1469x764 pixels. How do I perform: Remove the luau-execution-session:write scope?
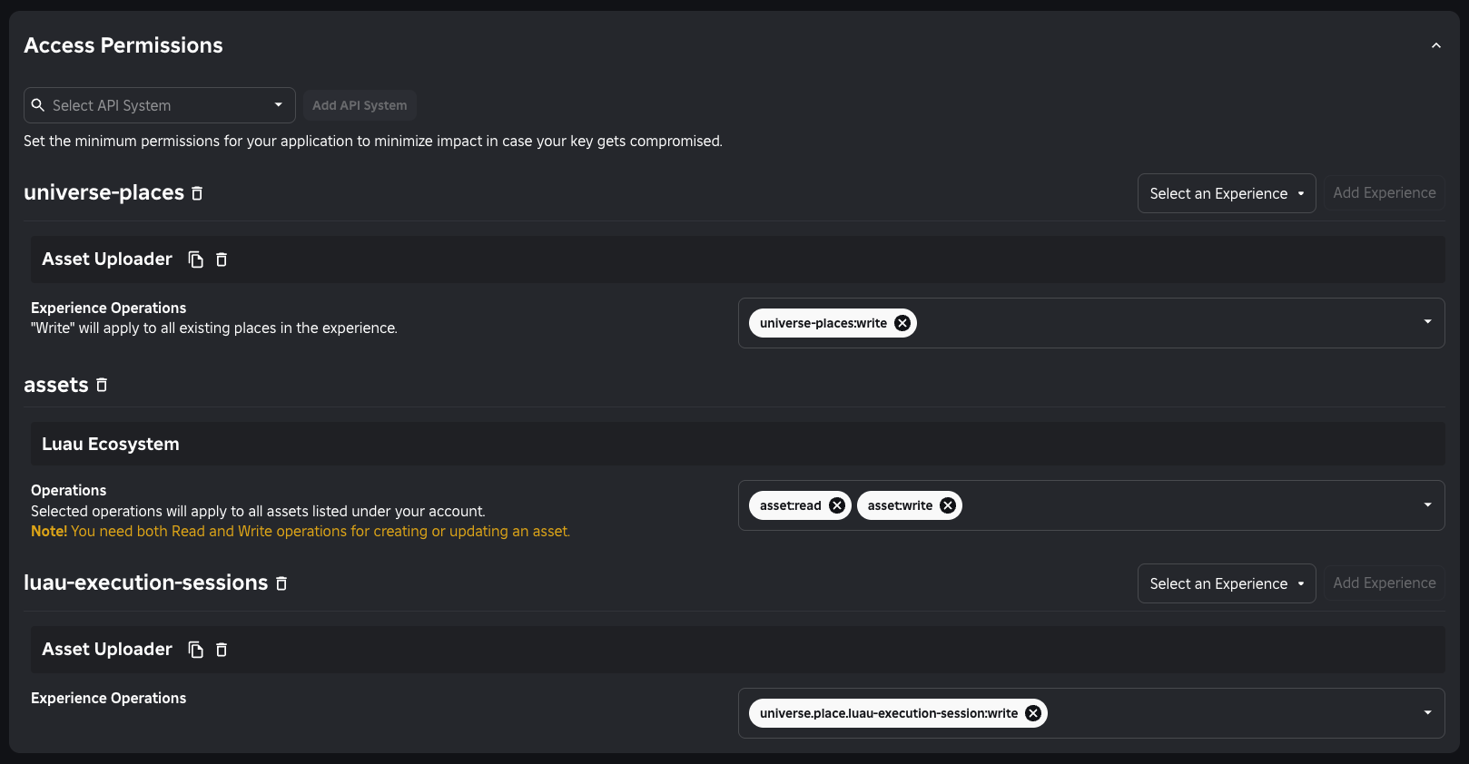pos(1032,712)
